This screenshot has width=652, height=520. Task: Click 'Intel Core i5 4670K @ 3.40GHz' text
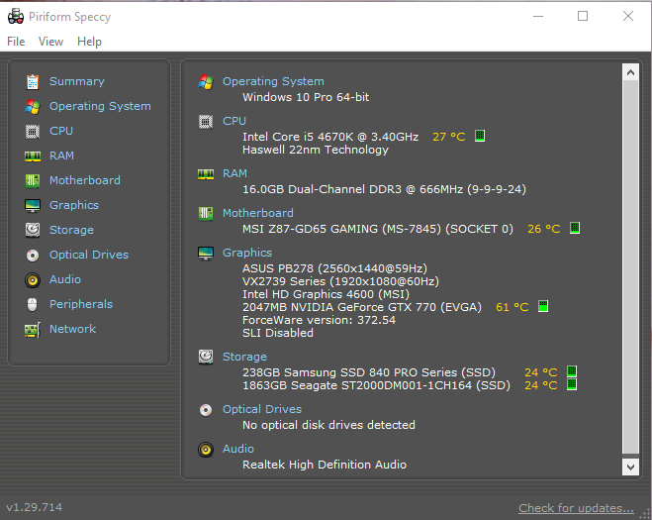(330, 137)
